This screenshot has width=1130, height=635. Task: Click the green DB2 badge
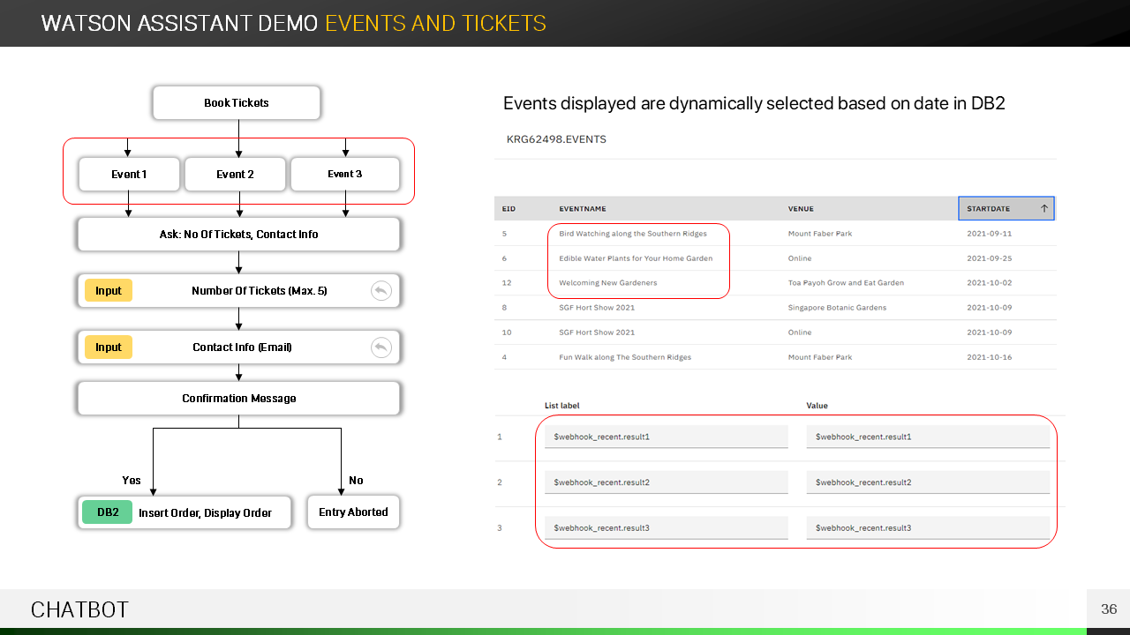(108, 512)
